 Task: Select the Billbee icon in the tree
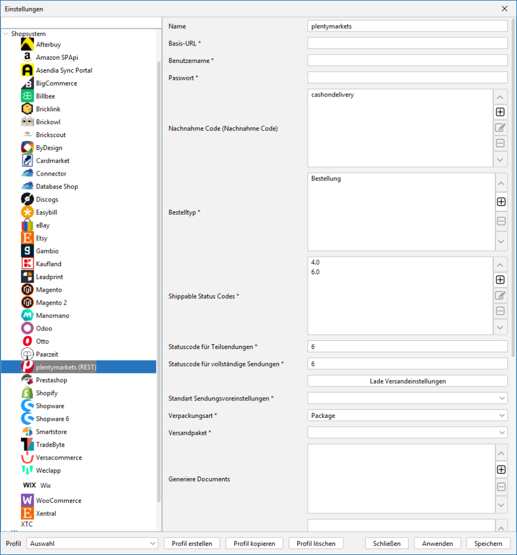(27, 96)
